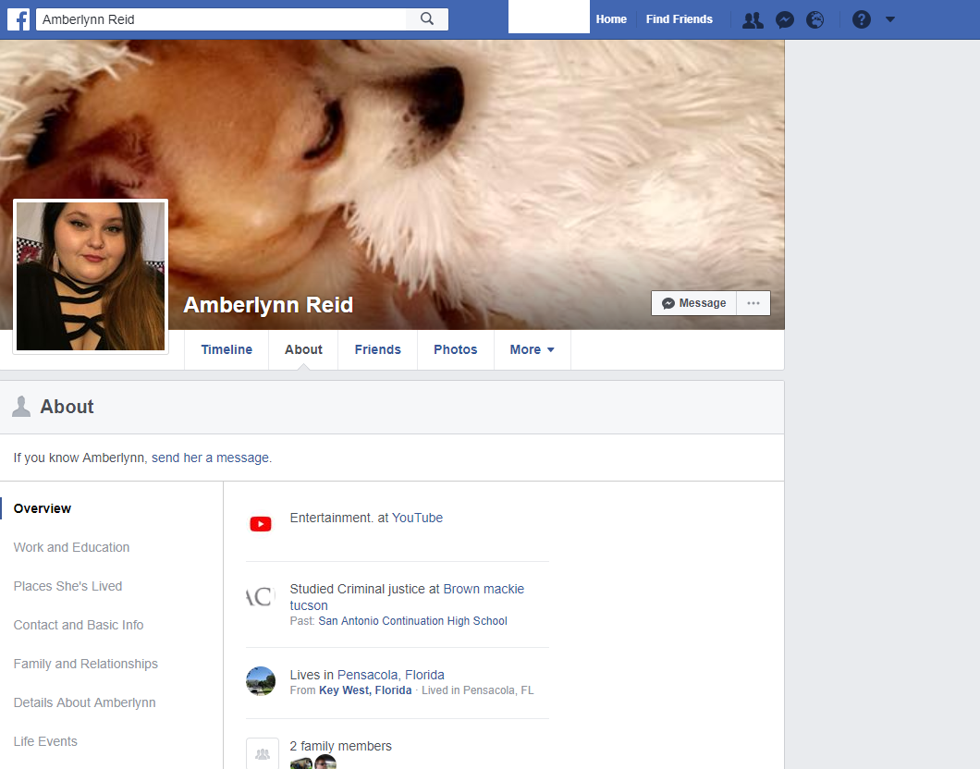
Task: Click the second family member avatar
Action: [x=325, y=763]
